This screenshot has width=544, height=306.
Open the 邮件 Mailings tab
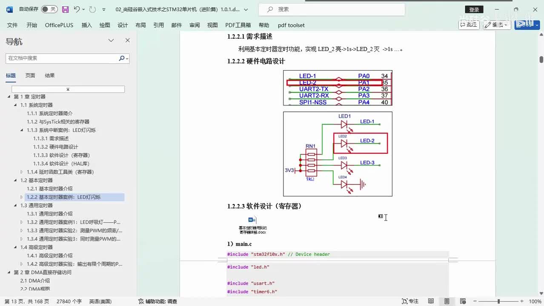(x=177, y=25)
